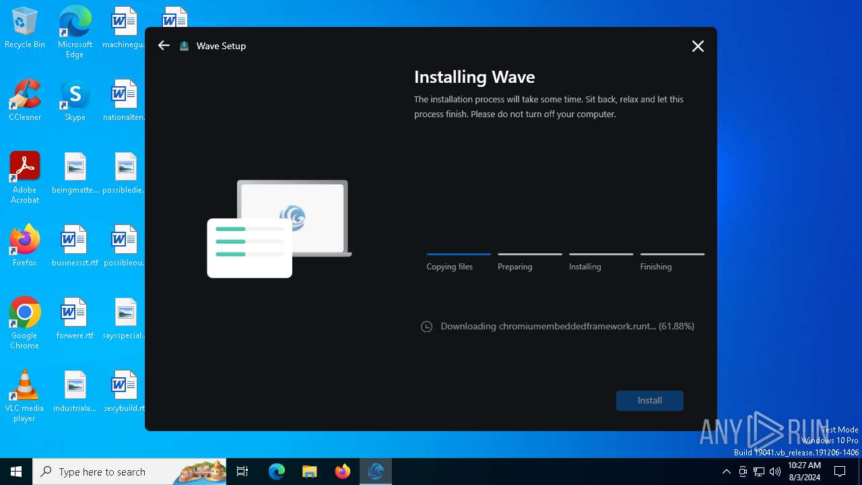The height and width of the screenshot is (485, 862).
Task: Close the Wave Setup installer window
Action: 698,46
